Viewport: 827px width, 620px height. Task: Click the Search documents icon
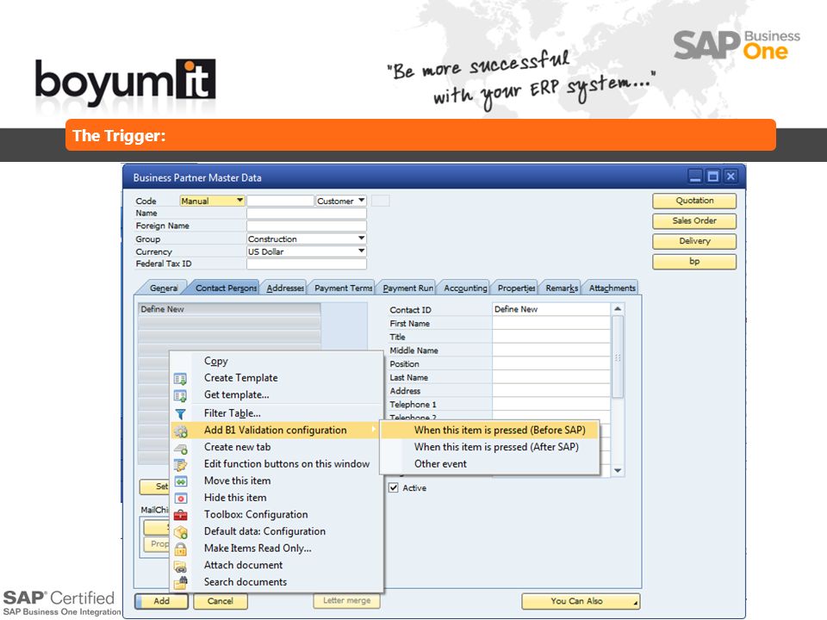pos(180,583)
